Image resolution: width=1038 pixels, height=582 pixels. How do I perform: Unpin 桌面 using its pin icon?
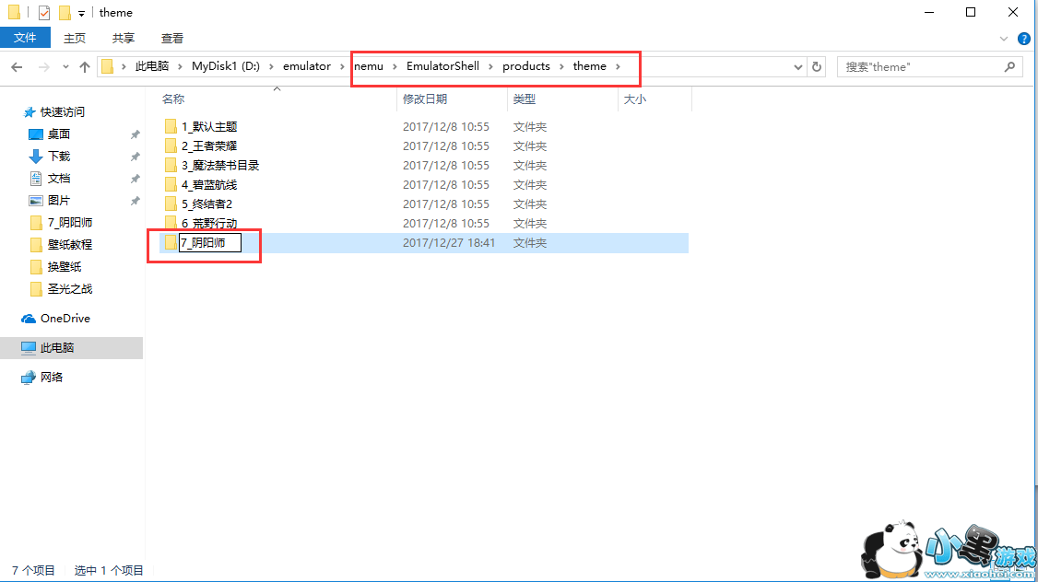(x=135, y=134)
